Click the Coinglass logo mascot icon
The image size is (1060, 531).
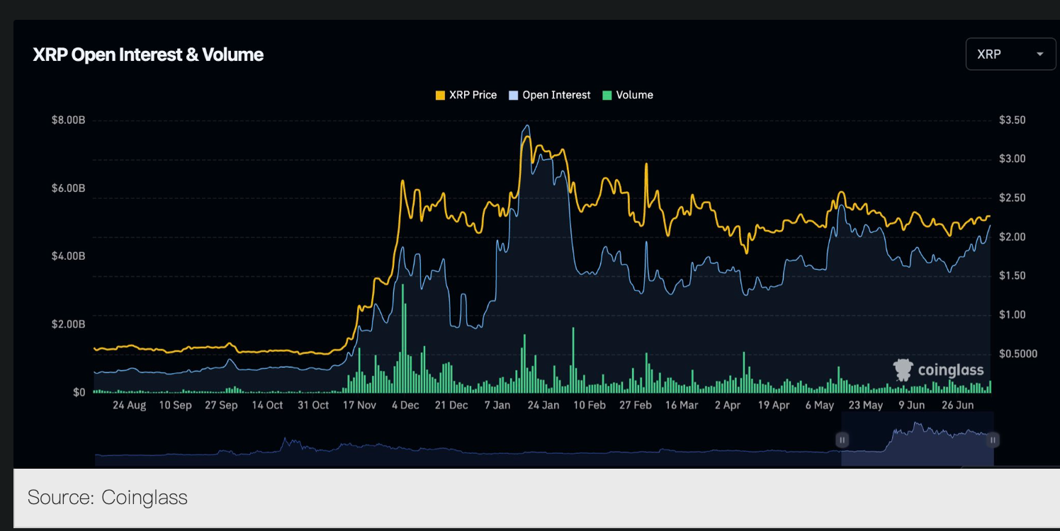click(x=903, y=370)
